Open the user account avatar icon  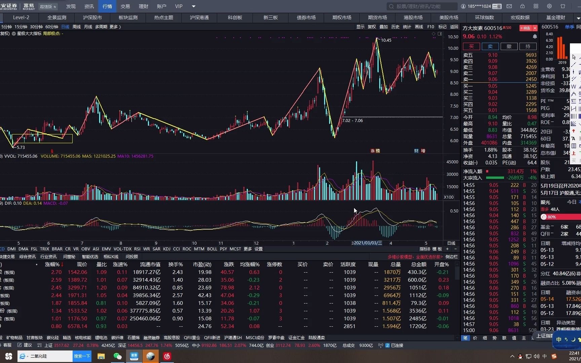pos(463,6)
